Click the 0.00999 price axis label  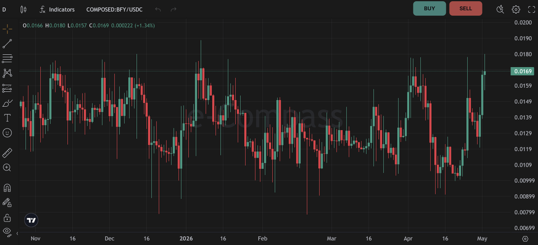[x=524, y=180]
